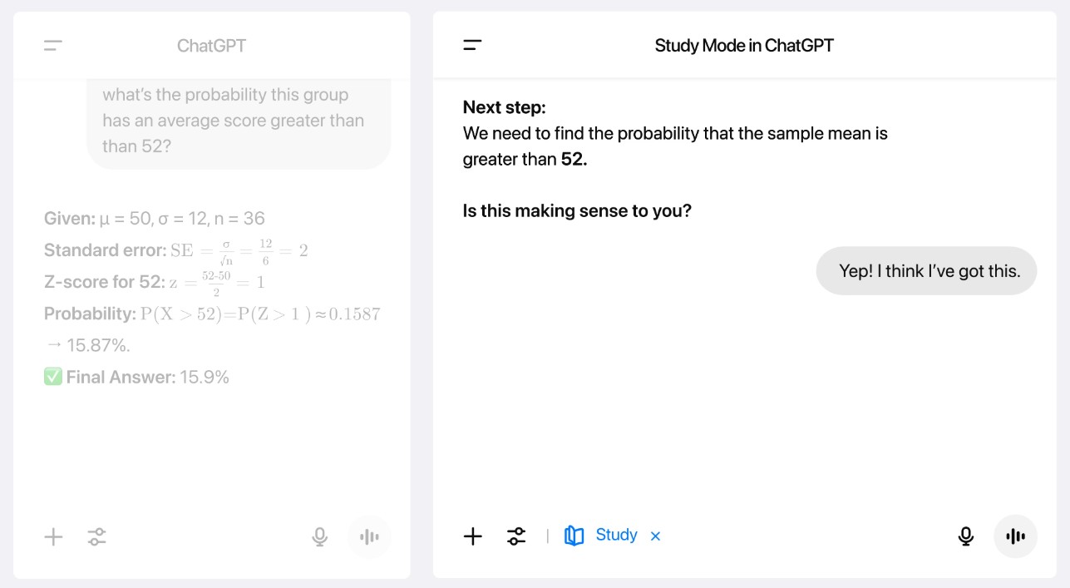The height and width of the screenshot is (588, 1070).
Task: Click the blue Study book icon
Action: tap(574, 536)
